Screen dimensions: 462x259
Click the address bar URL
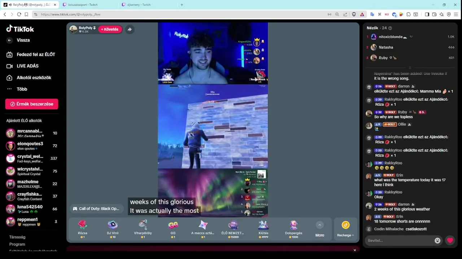coord(71,14)
